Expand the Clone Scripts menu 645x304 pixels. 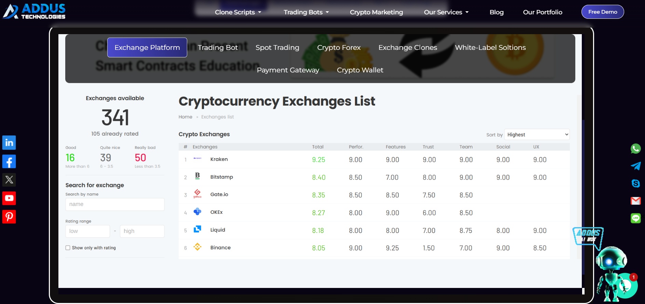tap(238, 12)
